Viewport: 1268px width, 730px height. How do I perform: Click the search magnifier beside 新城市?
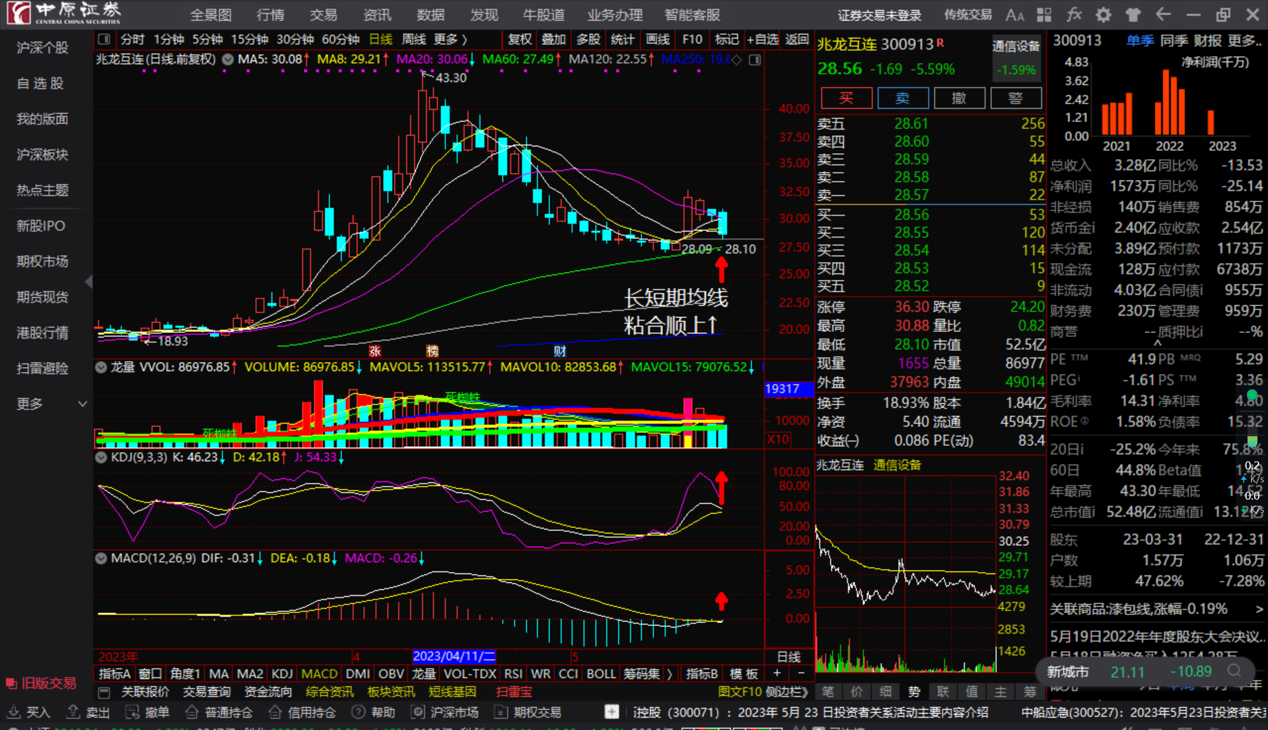[x=1234, y=671]
